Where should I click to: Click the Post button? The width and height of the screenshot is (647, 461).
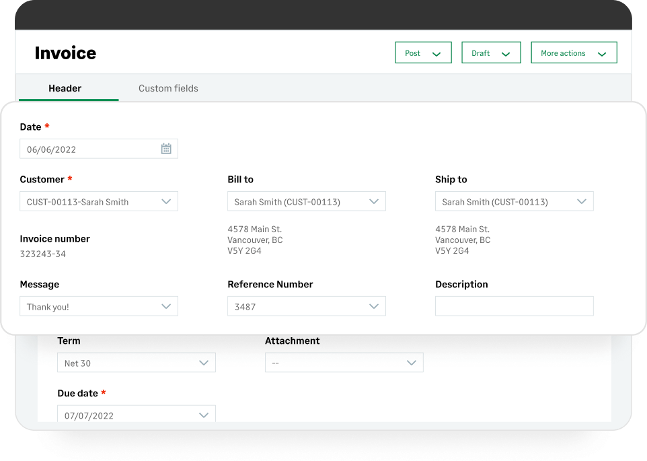click(412, 52)
